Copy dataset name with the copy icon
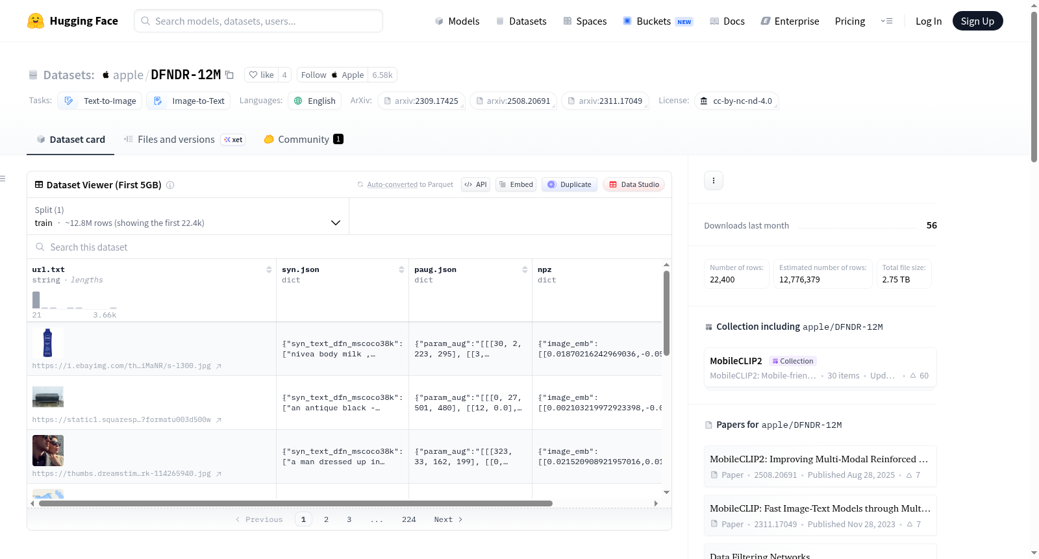 pyautogui.click(x=229, y=75)
